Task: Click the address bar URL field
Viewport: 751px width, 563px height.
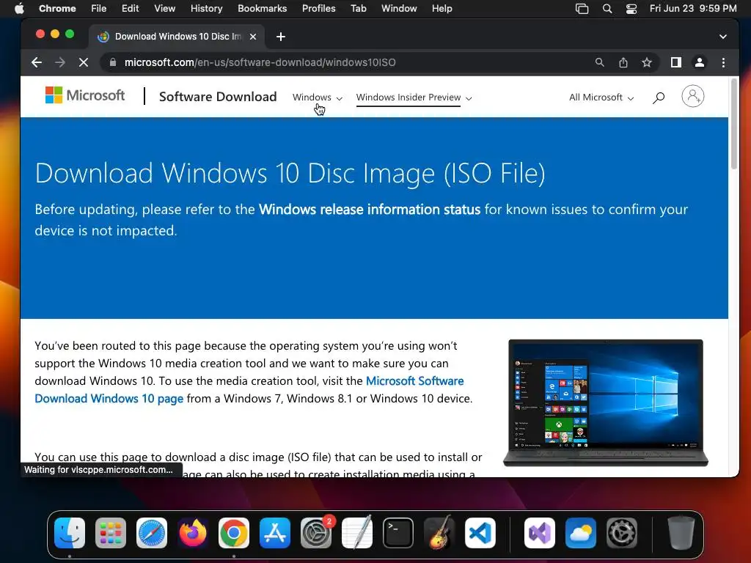Action: point(260,62)
